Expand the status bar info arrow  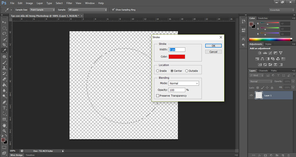pyautogui.click(x=63, y=151)
